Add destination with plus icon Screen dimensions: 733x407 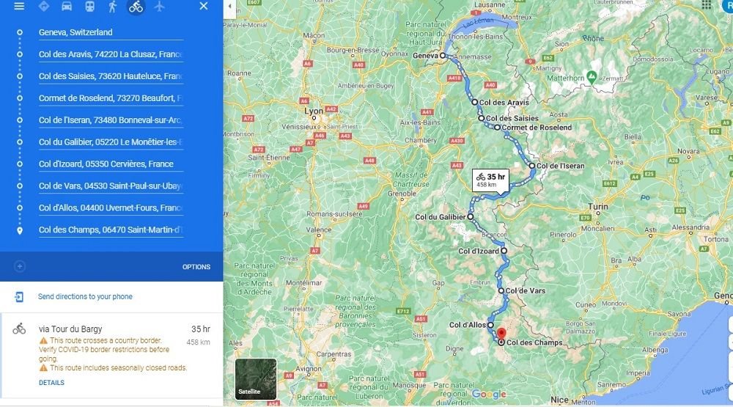(19, 266)
